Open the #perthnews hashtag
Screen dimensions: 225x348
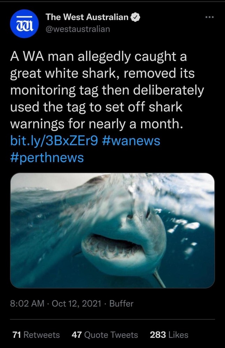pyautogui.click(x=47, y=158)
